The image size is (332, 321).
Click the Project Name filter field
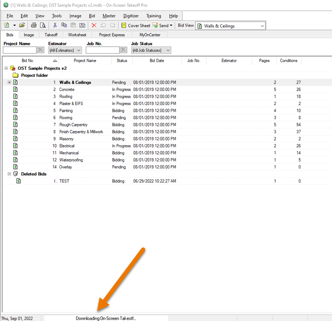tap(20, 50)
